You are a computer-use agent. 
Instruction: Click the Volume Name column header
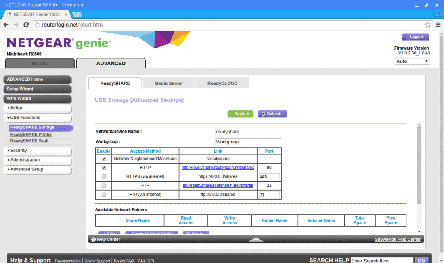click(x=321, y=220)
